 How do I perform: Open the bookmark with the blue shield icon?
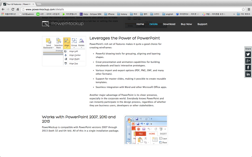coord(188,14)
